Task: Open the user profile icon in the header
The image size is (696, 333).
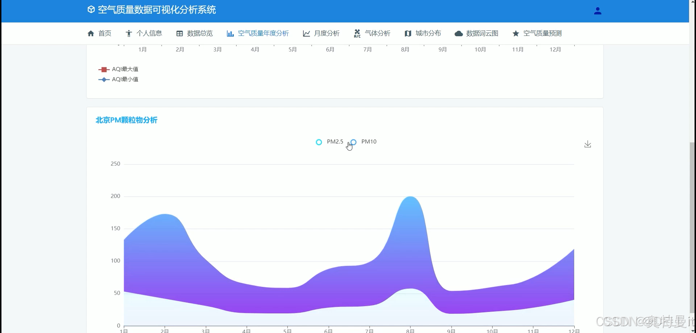Action: pos(597,11)
